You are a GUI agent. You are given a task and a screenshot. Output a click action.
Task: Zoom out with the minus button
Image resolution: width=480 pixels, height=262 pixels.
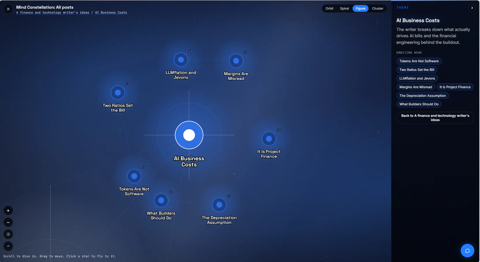pyautogui.click(x=8, y=223)
